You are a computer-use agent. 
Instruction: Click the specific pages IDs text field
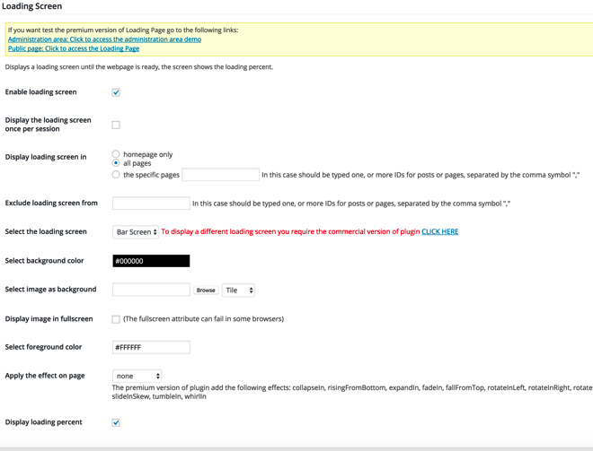(220, 175)
